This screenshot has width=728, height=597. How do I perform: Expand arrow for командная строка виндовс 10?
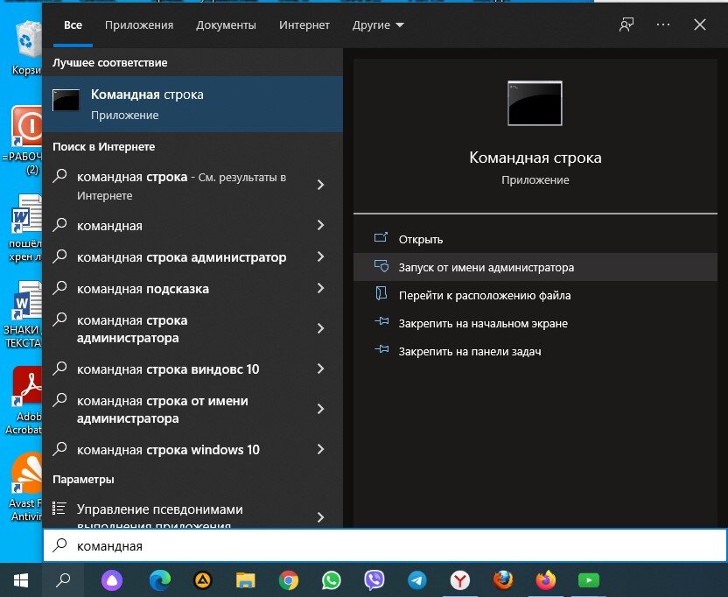[x=320, y=369]
